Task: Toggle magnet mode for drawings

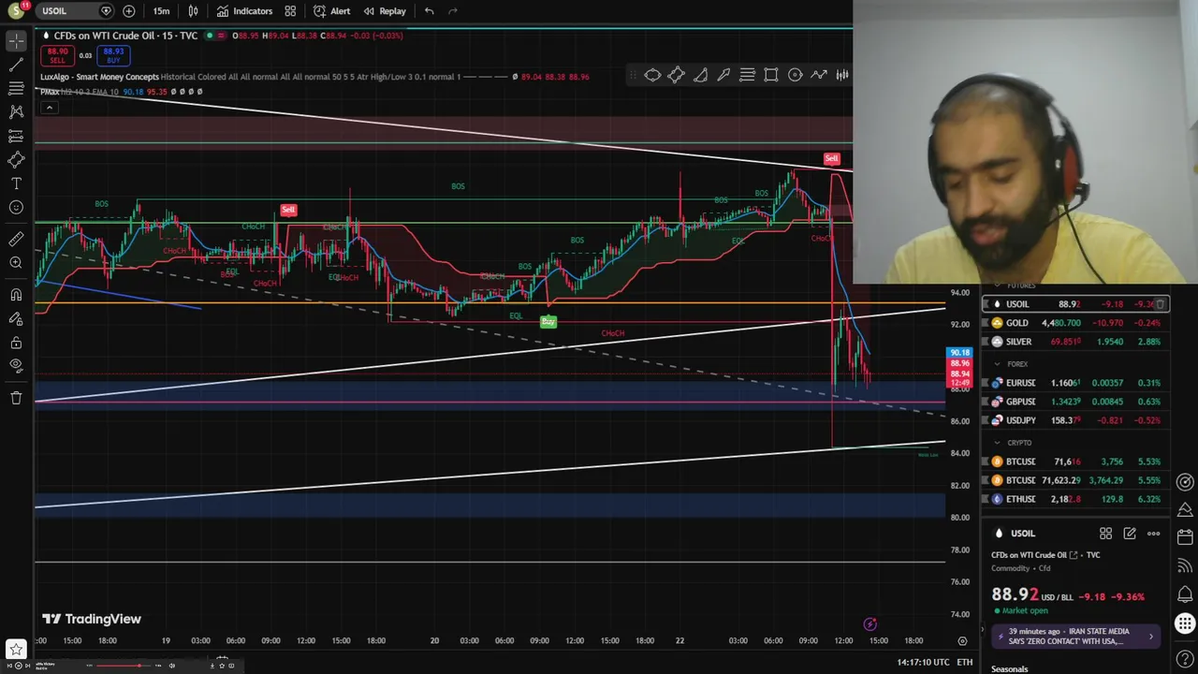Action: [x=16, y=295]
